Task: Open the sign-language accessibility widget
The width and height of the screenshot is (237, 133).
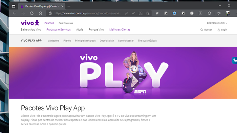Action: [235, 60]
